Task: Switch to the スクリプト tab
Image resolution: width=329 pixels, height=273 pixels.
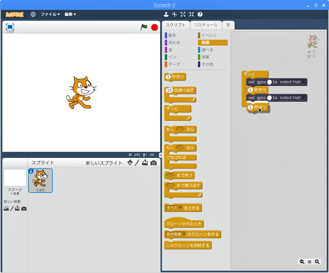Action: point(176,25)
